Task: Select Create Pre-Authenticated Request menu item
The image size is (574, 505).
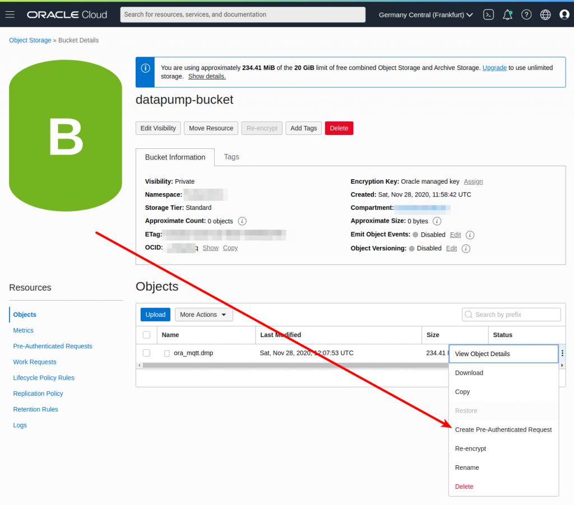Action: click(503, 429)
